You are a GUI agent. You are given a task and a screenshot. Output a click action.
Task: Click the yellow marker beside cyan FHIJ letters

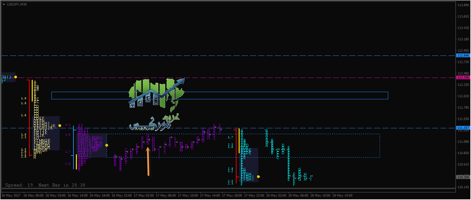(16, 77)
